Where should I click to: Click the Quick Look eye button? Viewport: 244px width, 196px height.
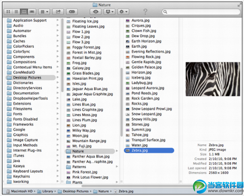(96, 12)
